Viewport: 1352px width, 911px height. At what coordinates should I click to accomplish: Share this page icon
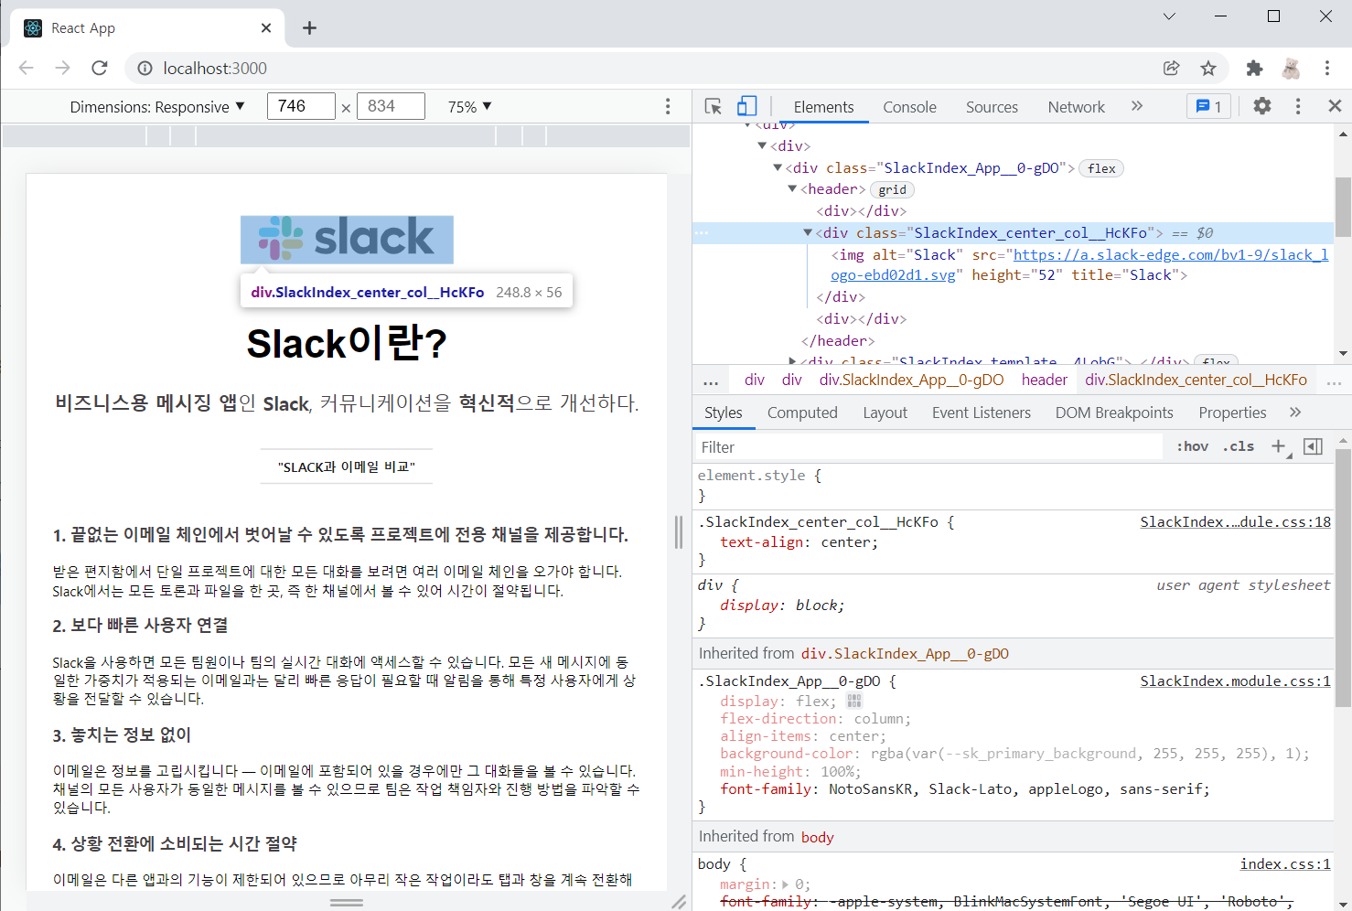[x=1171, y=68]
